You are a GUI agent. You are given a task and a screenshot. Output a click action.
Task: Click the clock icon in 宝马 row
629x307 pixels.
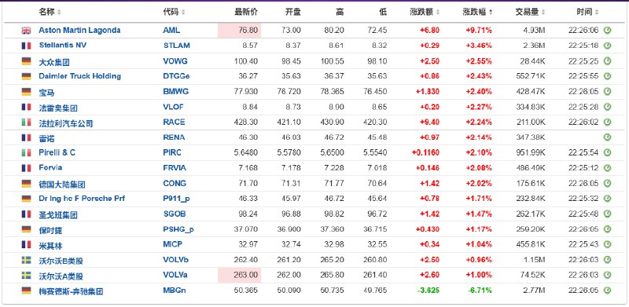[x=607, y=92]
